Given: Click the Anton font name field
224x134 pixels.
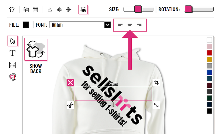Looking at the screenshot, I should [x=77, y=25].
